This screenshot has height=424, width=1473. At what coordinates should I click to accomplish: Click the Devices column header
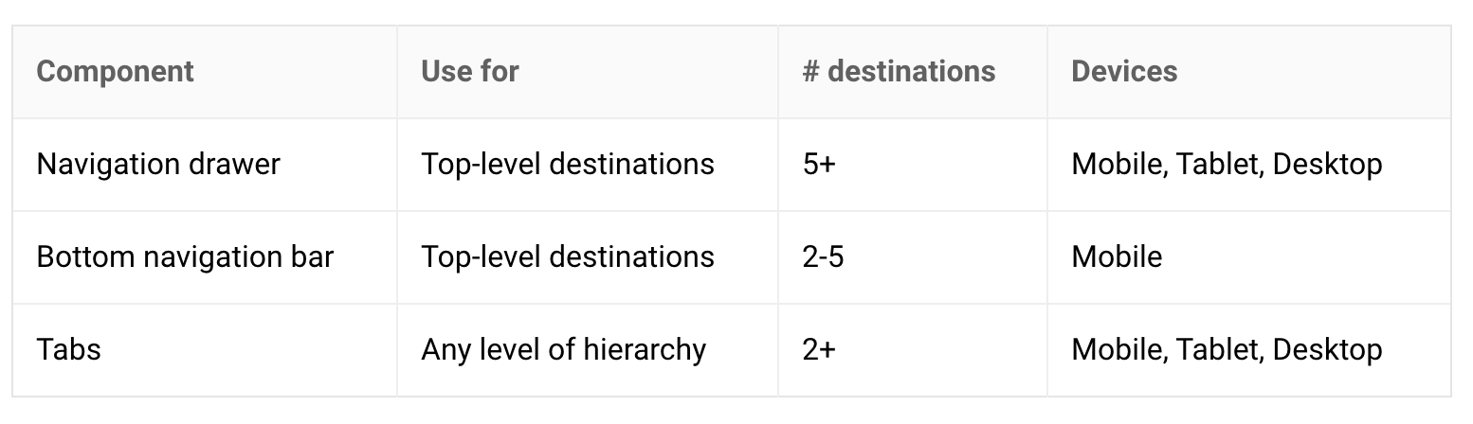tap(1124, 72)
